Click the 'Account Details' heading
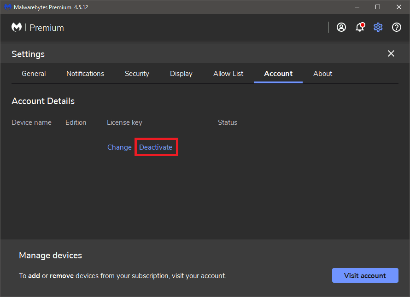This screenshot has width=410, height=297. click(43, 101)
